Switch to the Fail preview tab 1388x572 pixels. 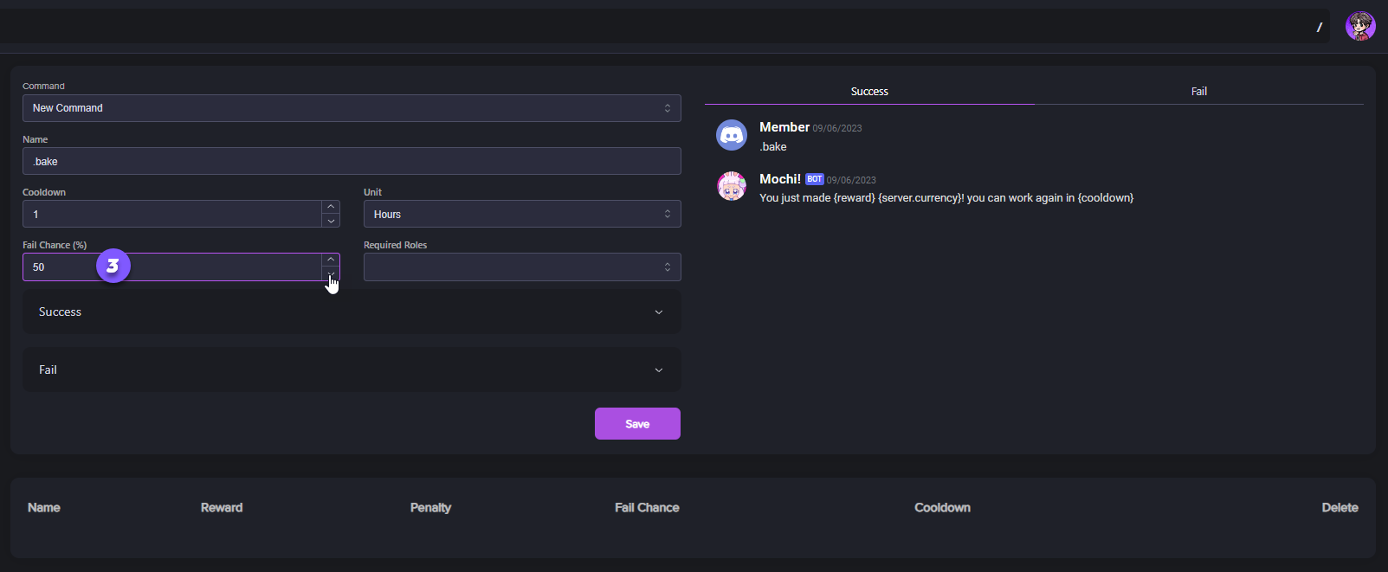[x=1198, y=91]
